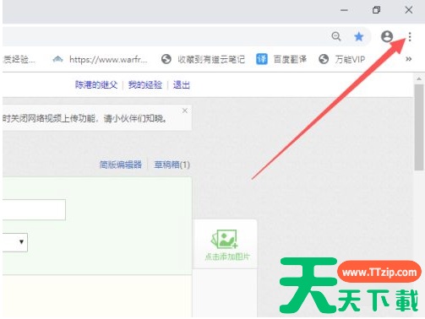The width and height of the screenshot is (425, 319).
Task: Open the 陈港的继父 user profile link
Action: tap(96, 84)
